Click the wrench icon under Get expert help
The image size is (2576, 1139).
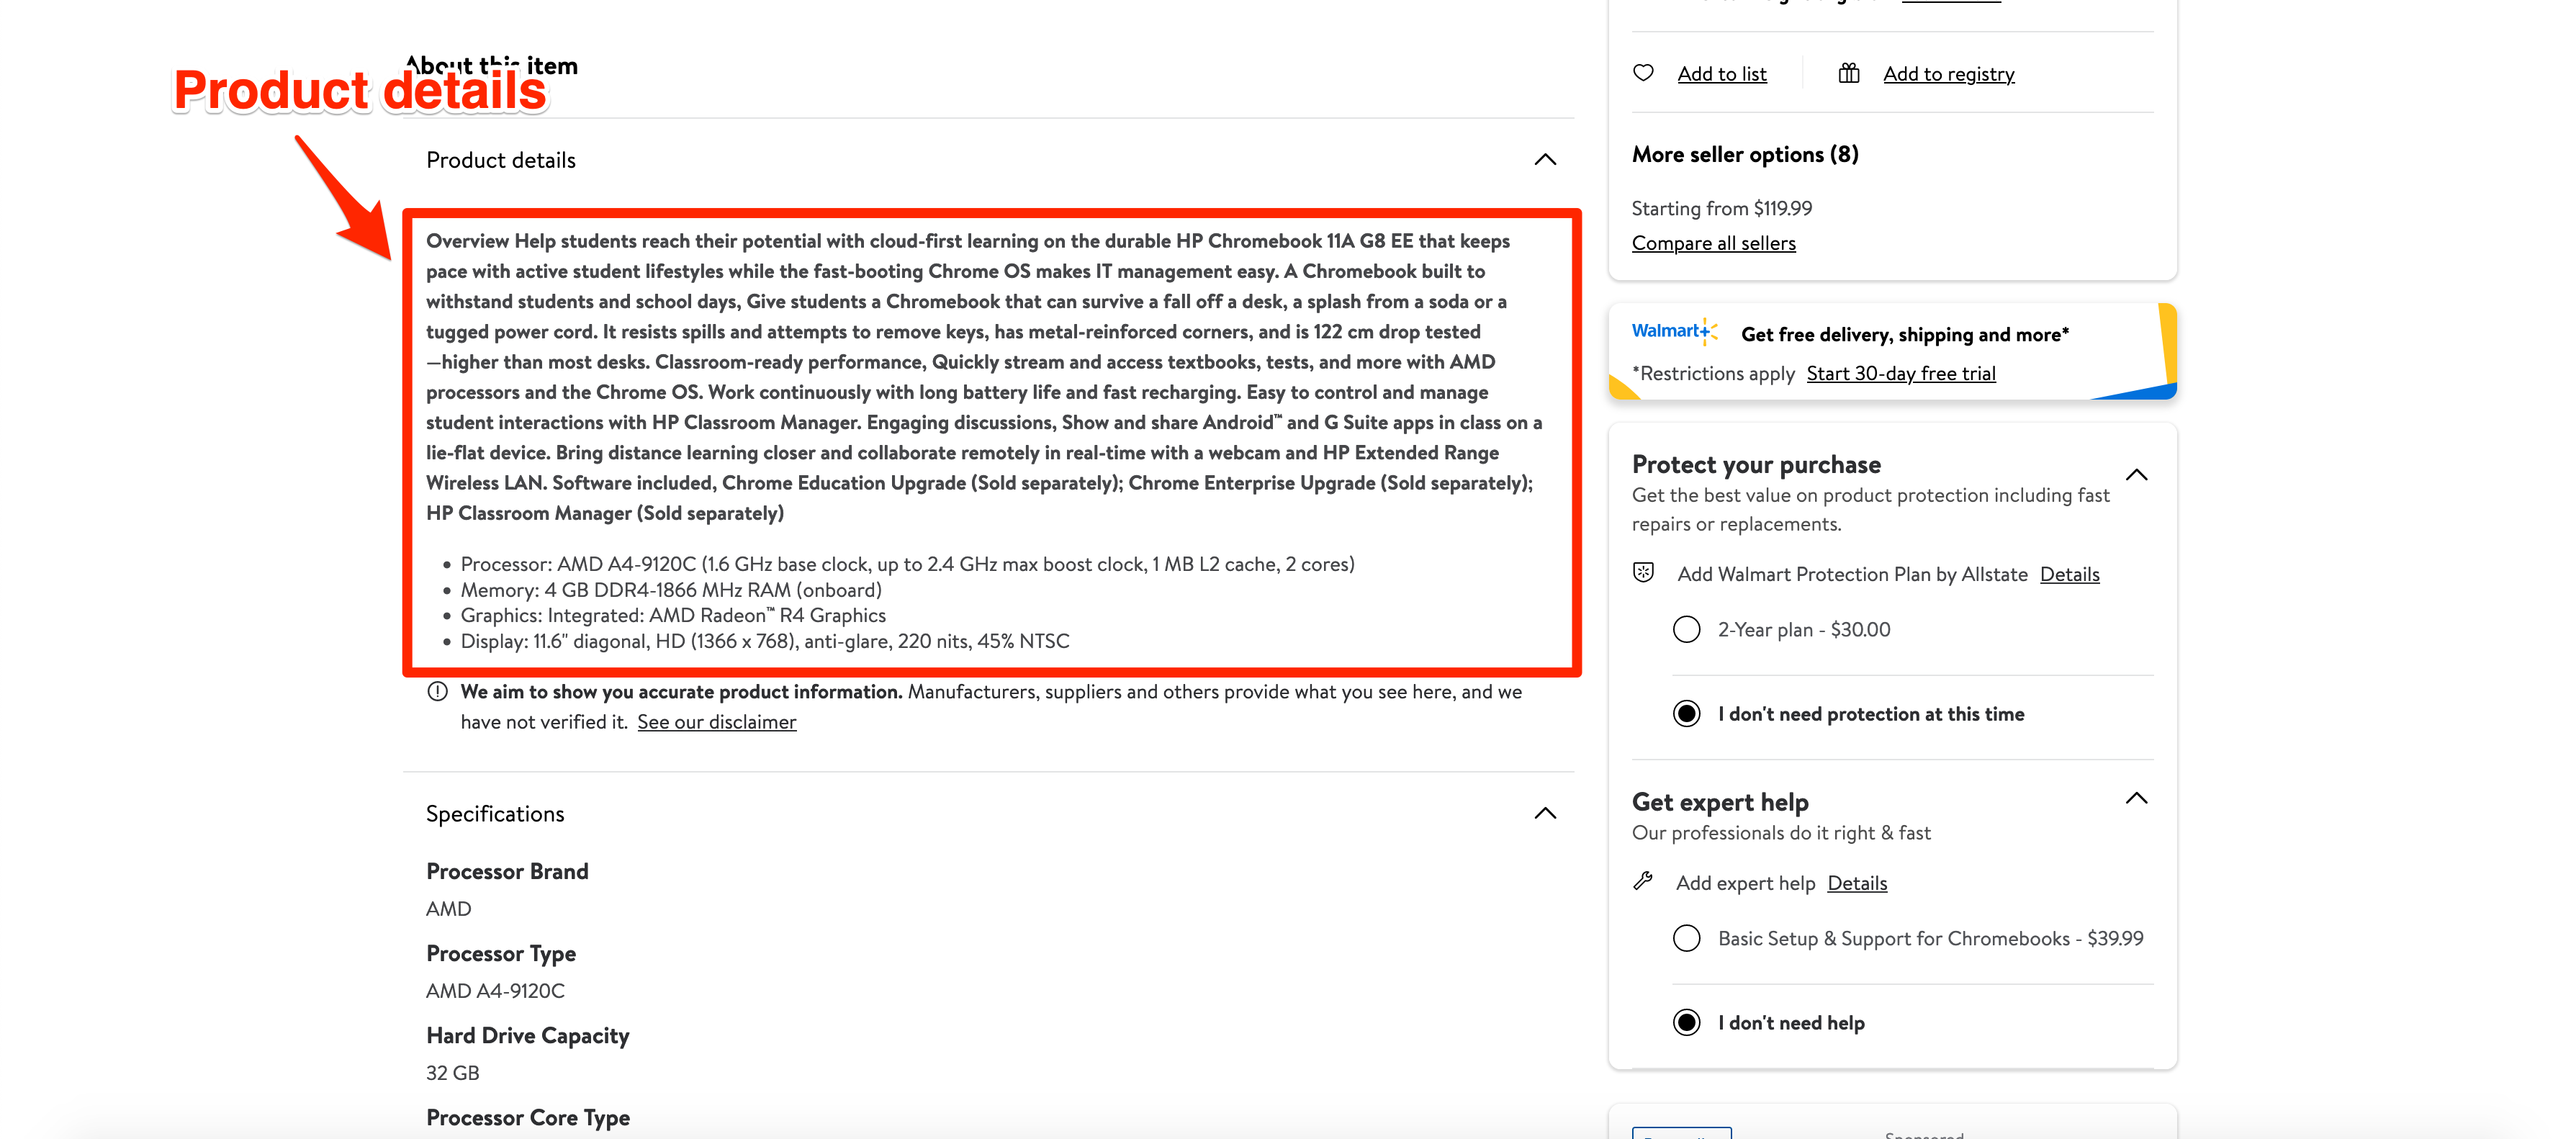pos(1643,882)
